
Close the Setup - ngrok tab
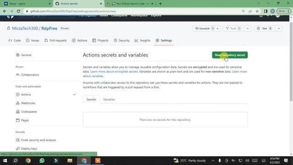(x=50, y=4)
